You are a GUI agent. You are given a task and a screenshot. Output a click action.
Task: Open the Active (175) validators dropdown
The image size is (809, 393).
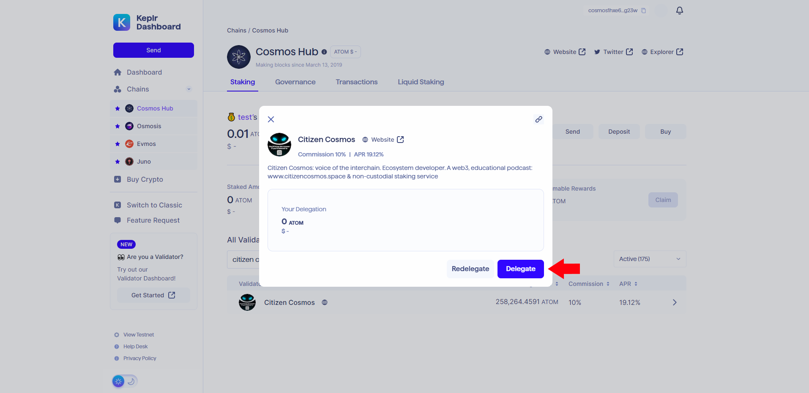tap(650, 259)
